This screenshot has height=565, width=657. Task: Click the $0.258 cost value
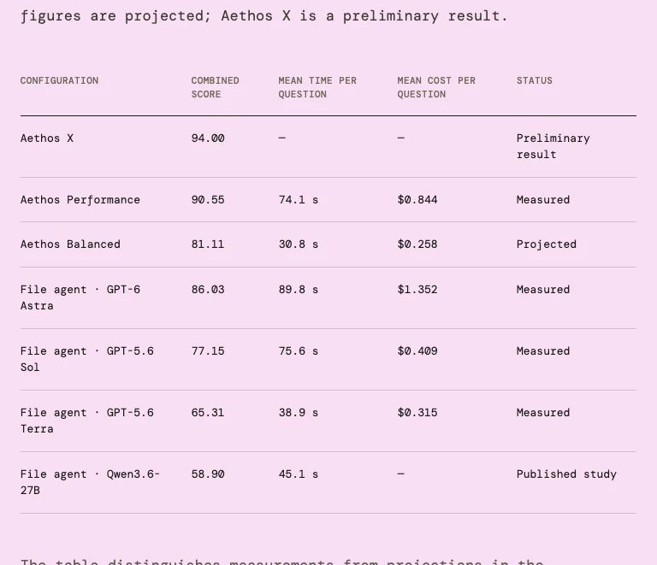point(417,244)
